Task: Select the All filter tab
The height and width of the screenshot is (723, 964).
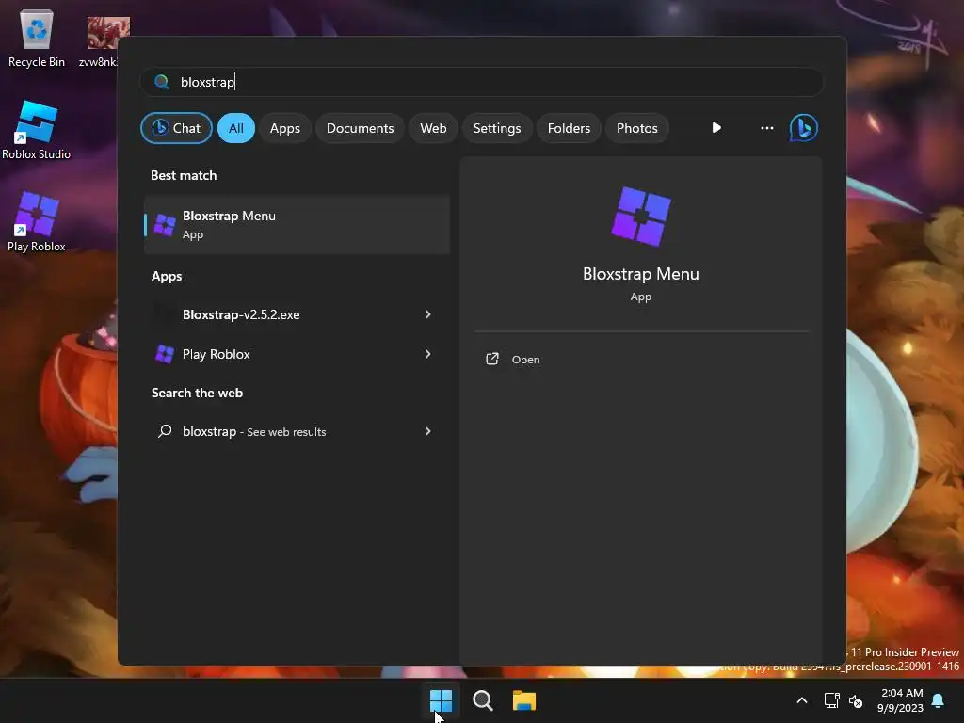Action: click(x=236, y=128)
